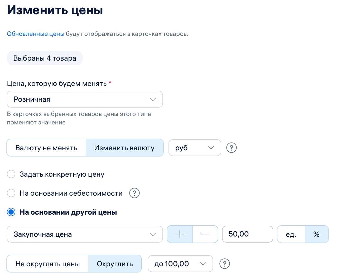Switch to "Не округлять цены"
The image size is (337, 280).
click(x=47, y=264)
